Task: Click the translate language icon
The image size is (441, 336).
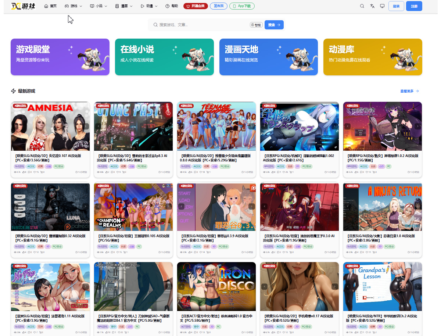Action: (372, 6)
